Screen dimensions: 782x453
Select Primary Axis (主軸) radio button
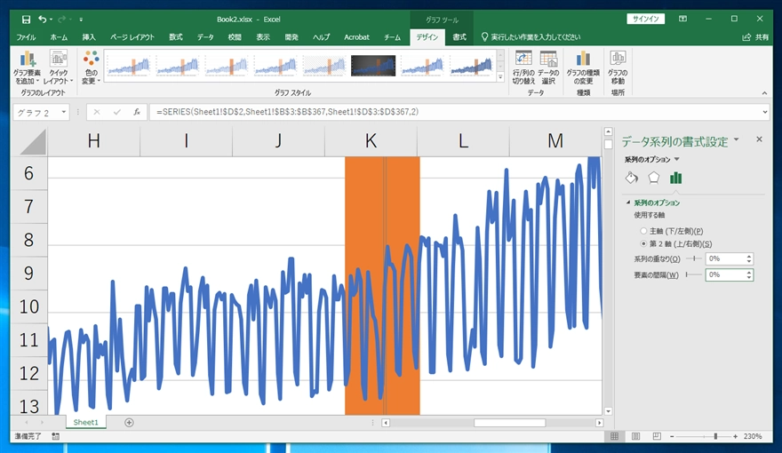click(x=643, y=231)
